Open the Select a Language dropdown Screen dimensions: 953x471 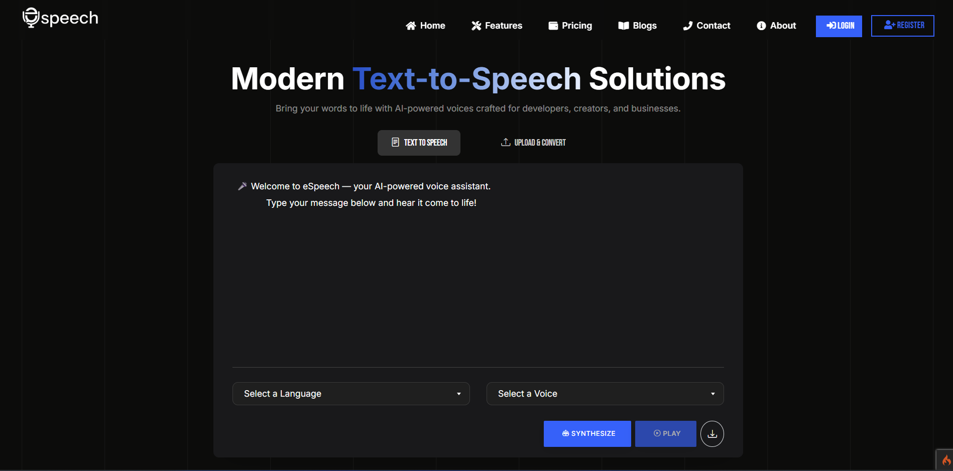pyautogui.click(x=350, y=394)
